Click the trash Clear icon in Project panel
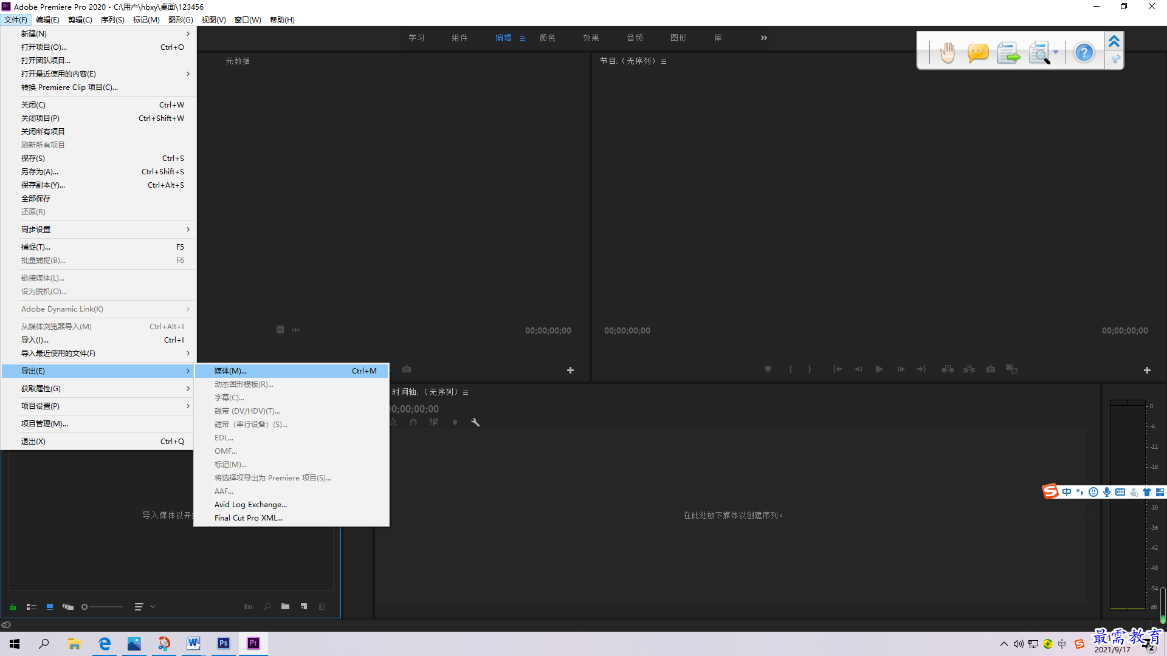The image size is (1167, 656). click(322, 607)
